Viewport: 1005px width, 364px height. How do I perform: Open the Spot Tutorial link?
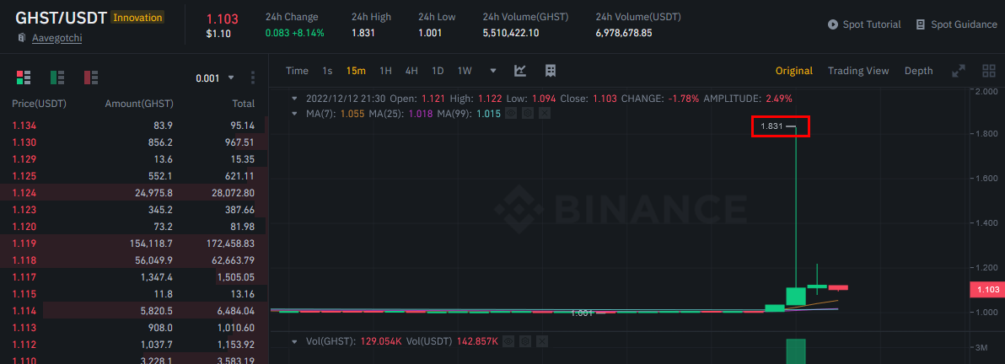point(864,24)
